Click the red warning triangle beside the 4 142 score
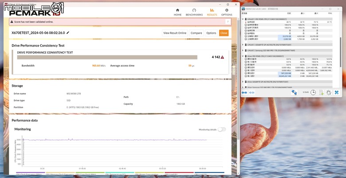The image size is (346, 178). (222, 57)
